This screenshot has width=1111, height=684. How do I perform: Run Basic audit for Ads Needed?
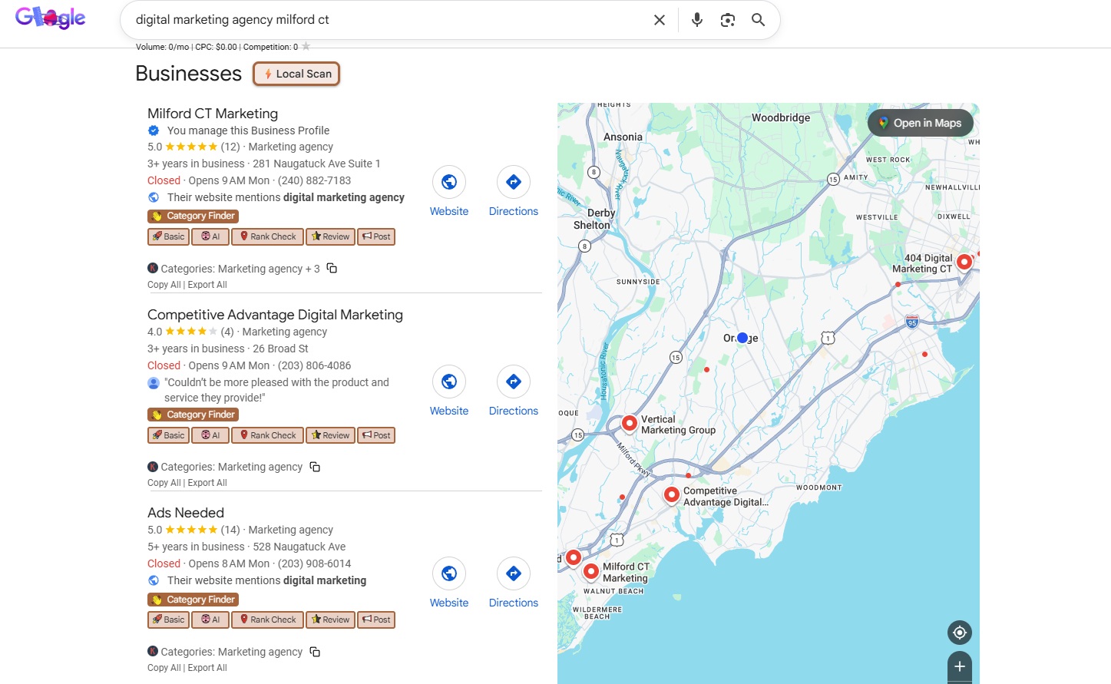(168, 620)
